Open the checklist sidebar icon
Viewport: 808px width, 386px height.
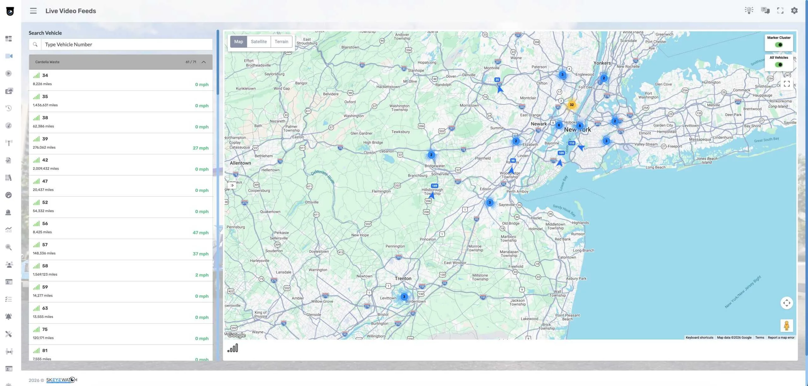pyautogui.click(x=9, y=299)
